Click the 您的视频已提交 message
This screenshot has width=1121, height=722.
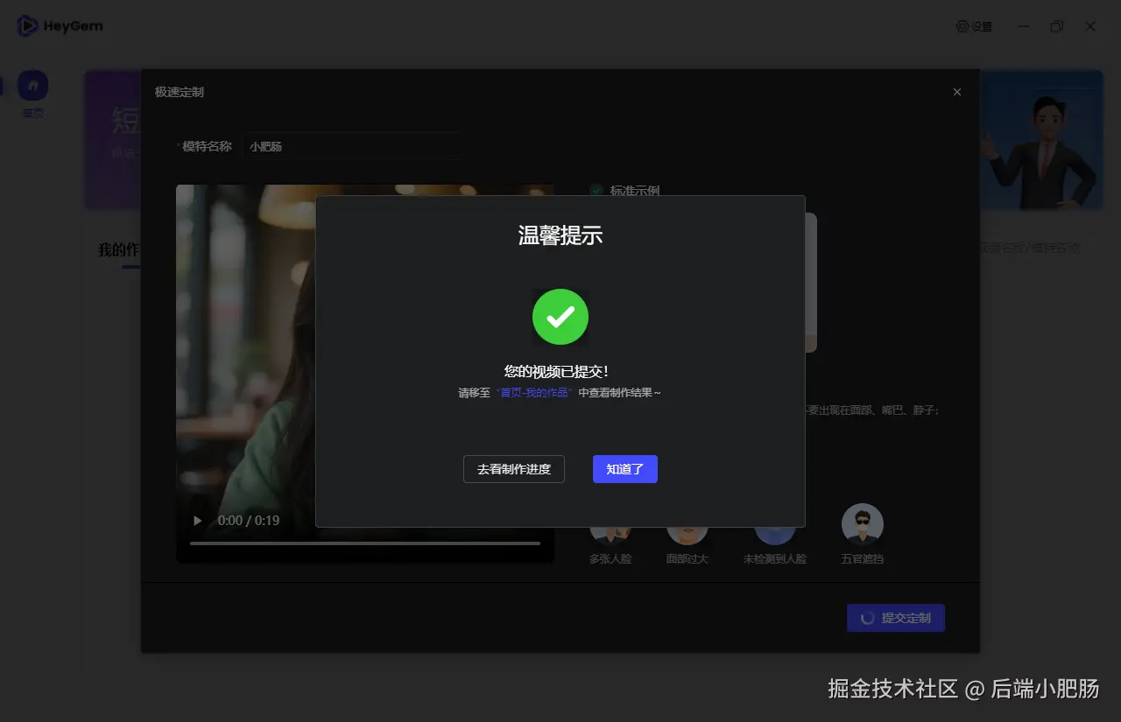[x=557, y=371]
